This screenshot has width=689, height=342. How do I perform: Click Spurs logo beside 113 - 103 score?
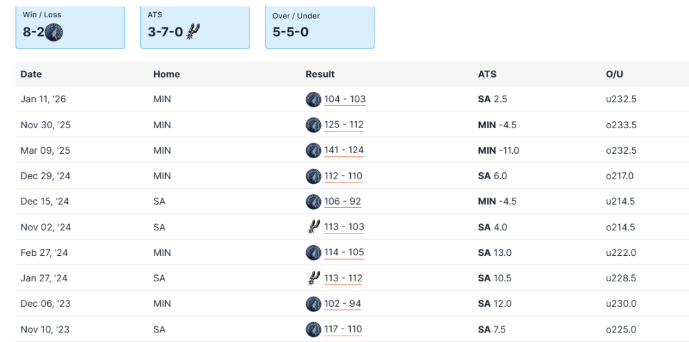pyautogui.click(x=313, y=227)
